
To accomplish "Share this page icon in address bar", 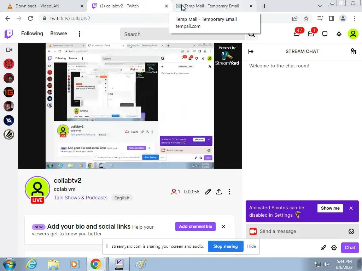I will pos(295,18).
